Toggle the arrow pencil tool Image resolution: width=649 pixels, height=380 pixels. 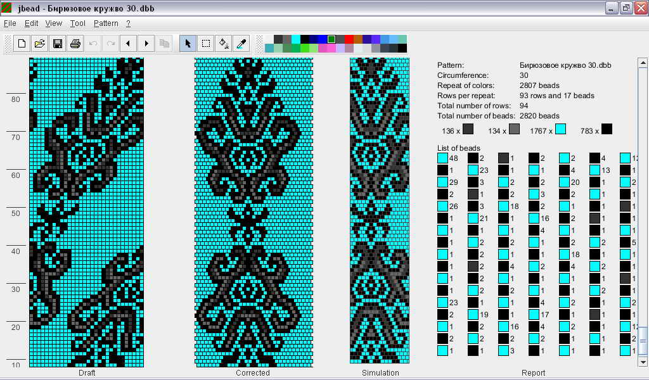(188, 44)
